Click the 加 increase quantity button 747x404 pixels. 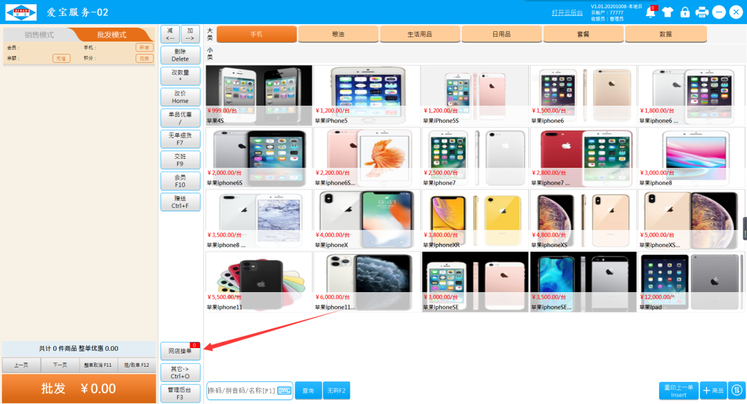tap(190, 35)
